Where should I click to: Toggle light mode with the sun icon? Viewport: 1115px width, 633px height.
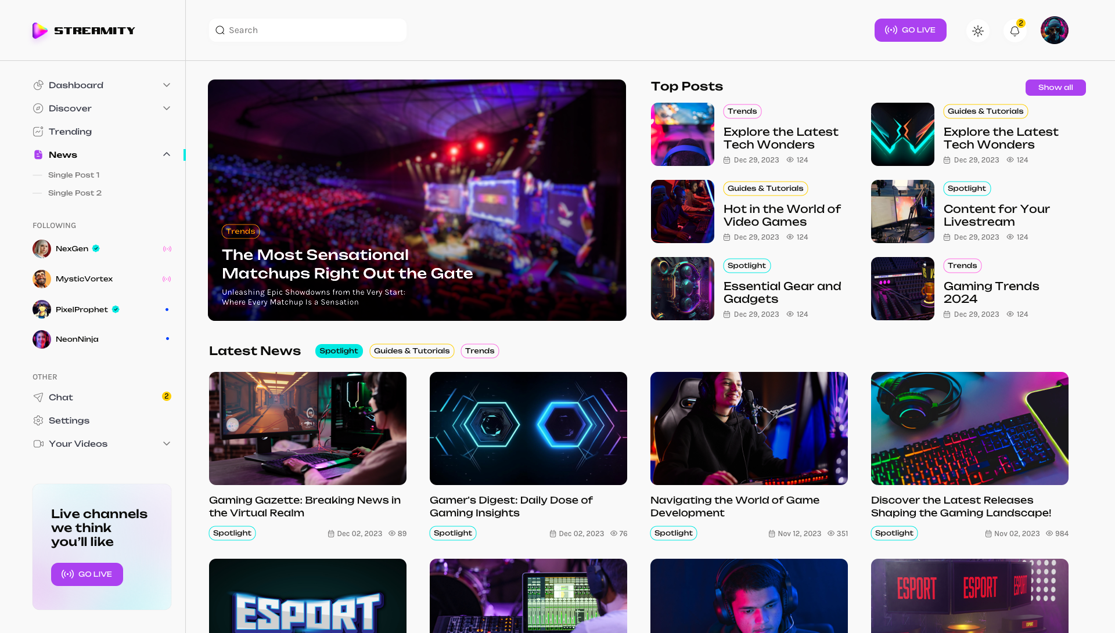978,30
